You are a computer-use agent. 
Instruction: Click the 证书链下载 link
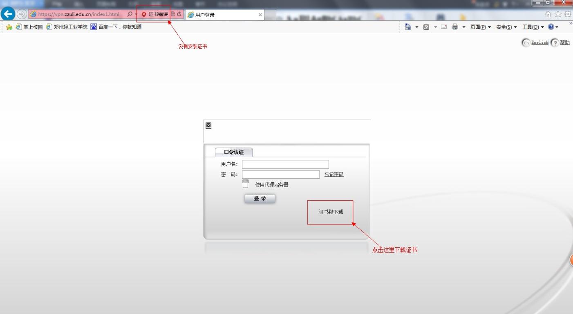pyautogui.click(x=331, y=212)
